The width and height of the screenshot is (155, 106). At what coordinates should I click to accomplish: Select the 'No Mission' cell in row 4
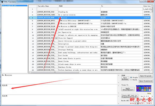click(x=79, y=18)
